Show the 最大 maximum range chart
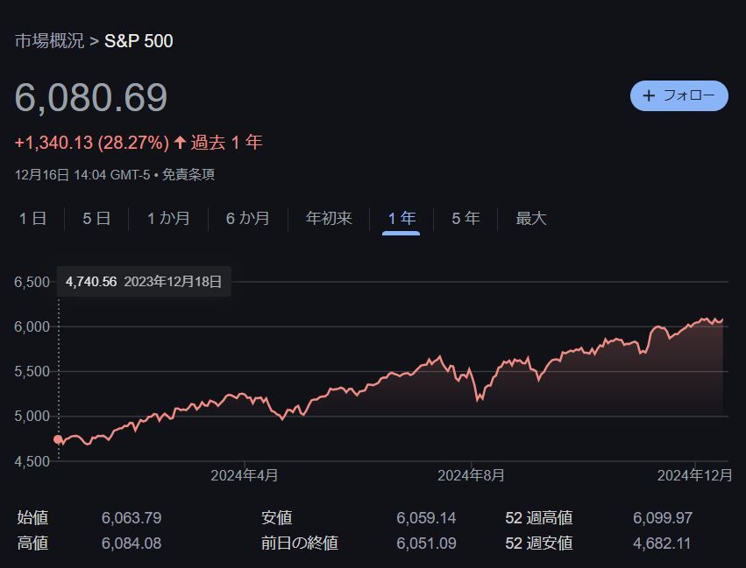 (x=530, y=219)
